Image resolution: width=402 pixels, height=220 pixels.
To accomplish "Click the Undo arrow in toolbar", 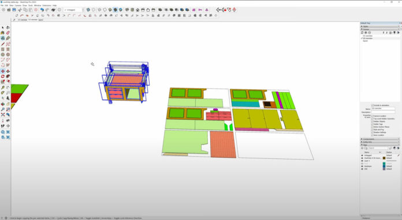I will coord(42,10).
